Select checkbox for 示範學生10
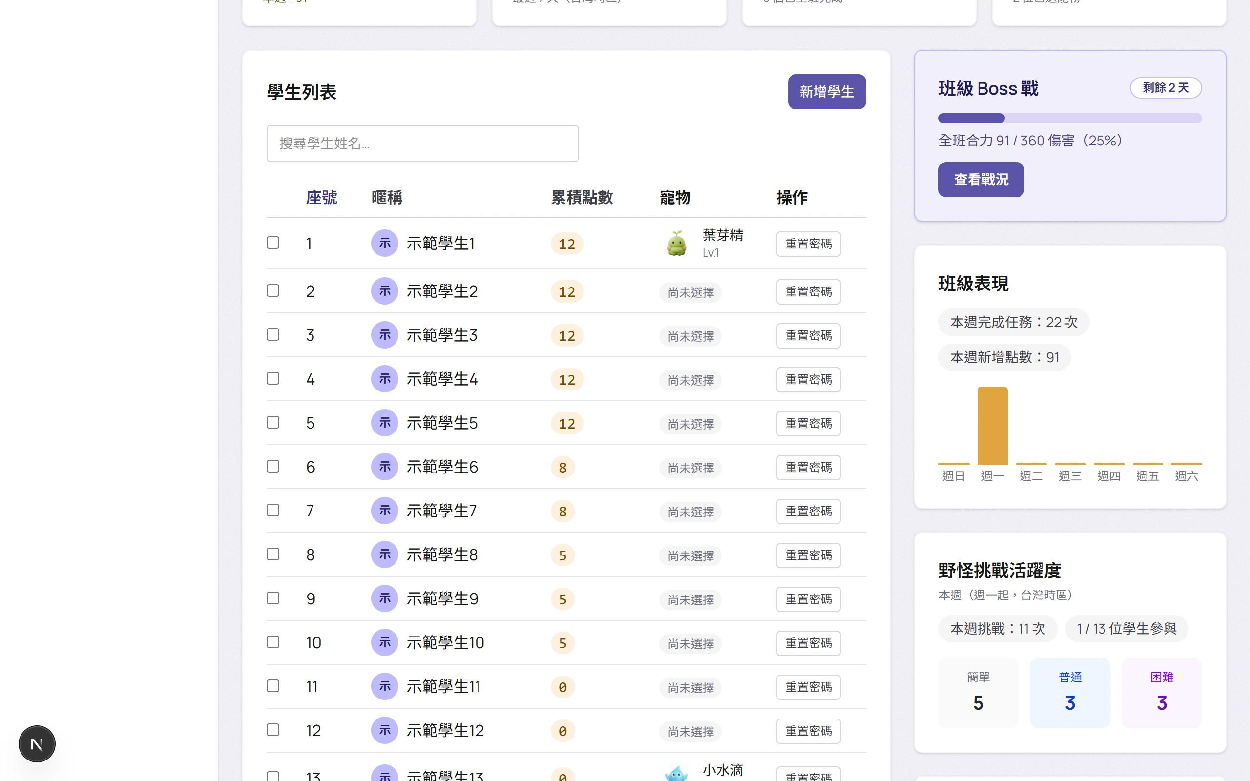The image size is (1250, 781). [273, 641]
